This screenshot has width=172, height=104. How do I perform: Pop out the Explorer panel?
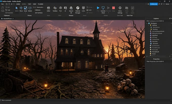(x=170, y=19)
